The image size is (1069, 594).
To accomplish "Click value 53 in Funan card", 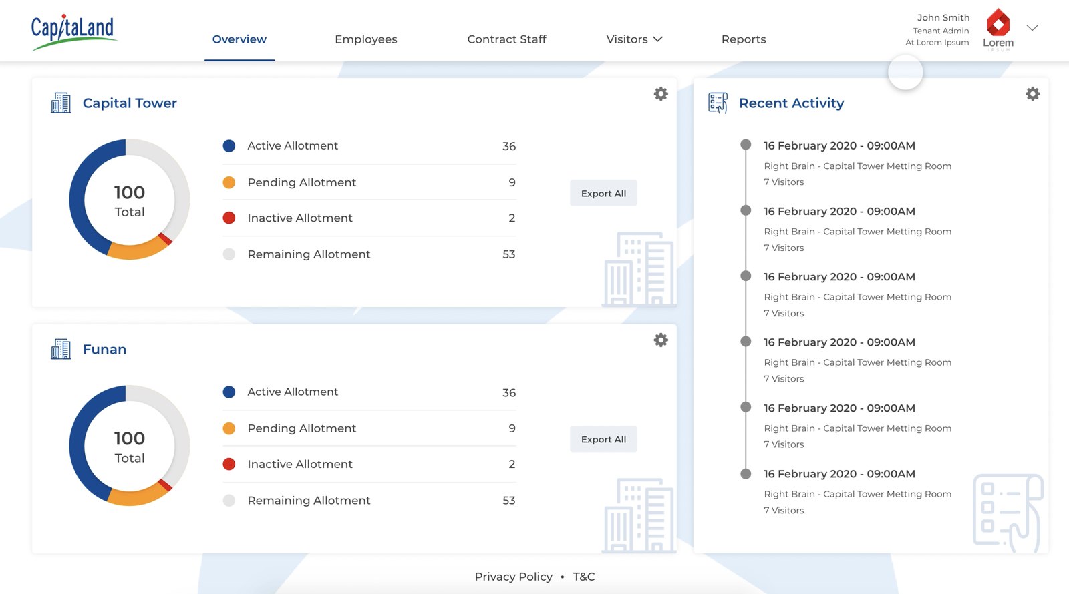I will (509, 501).
